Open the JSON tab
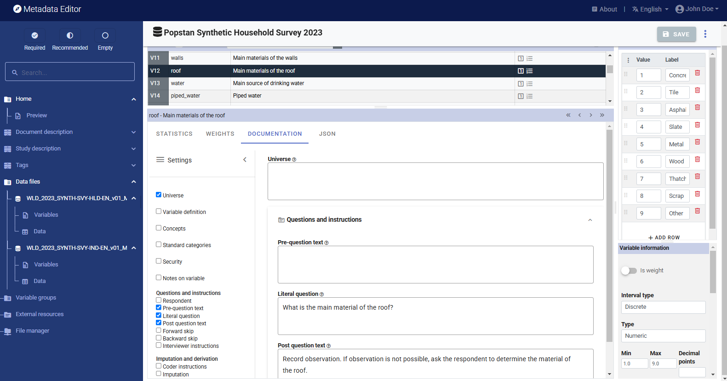The image size is (727, 381). [327, 134]
